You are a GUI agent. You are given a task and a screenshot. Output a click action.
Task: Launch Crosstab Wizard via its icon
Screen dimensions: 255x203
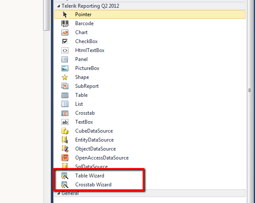[x=65, y=185]
